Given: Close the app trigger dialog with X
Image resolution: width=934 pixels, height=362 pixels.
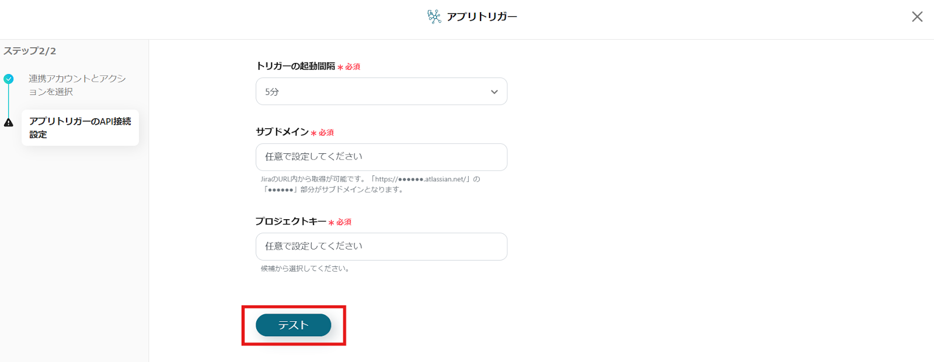Looking at the screenshot, I should pos(917,17).
